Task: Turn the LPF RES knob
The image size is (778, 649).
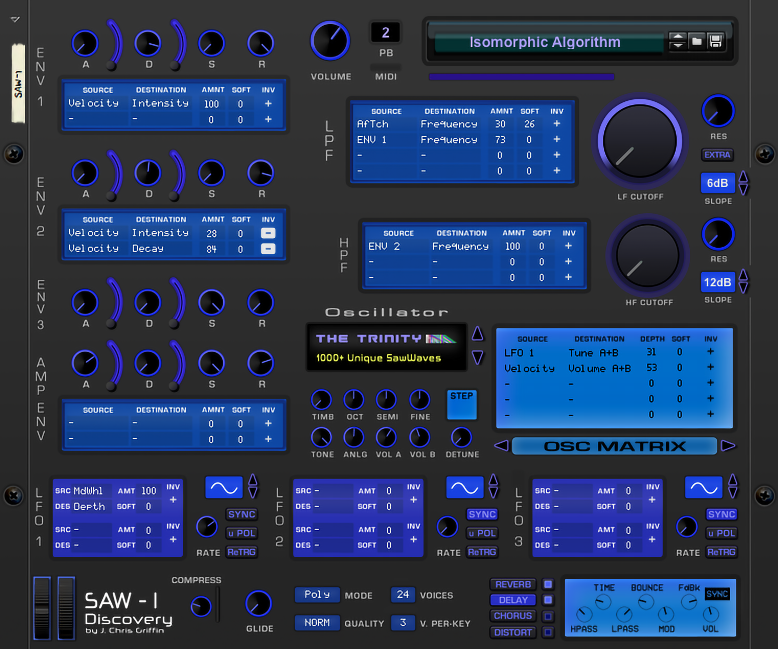Action: pos(718,111)
